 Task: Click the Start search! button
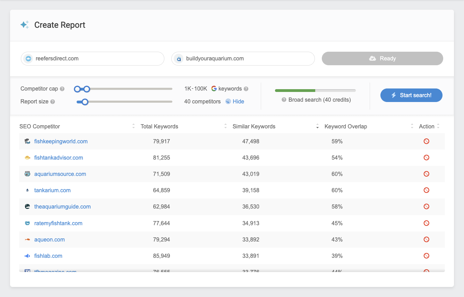tap(411, 95)
